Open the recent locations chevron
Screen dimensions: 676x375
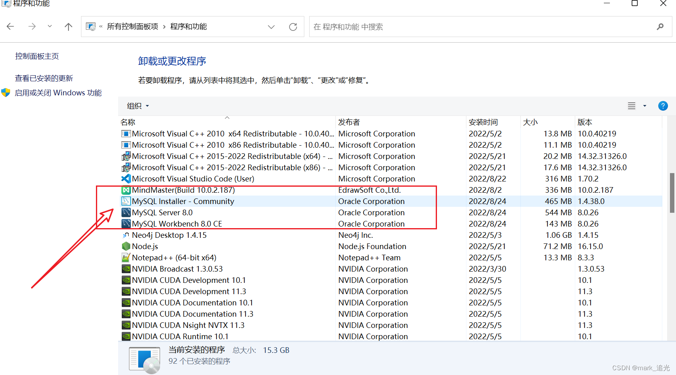pos(50,26)
